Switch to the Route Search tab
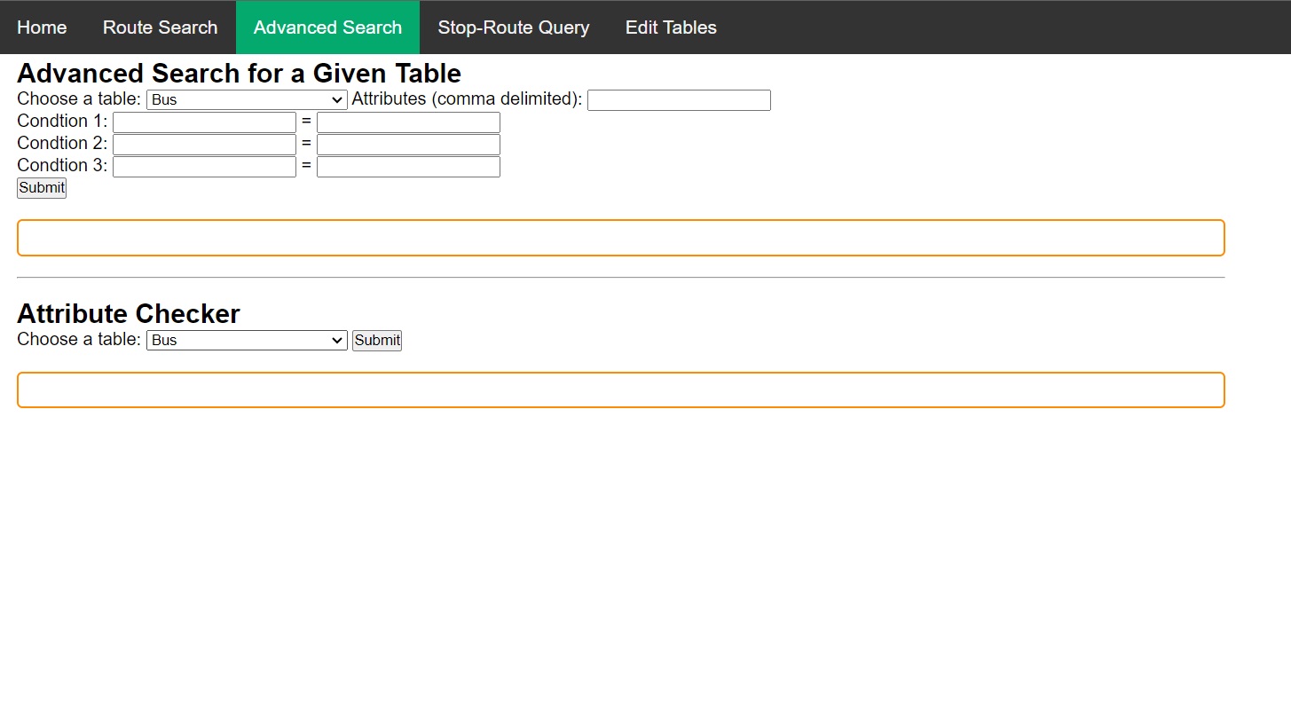The height and width of the screenshot is (724, 1291). (x=160, y=27)
